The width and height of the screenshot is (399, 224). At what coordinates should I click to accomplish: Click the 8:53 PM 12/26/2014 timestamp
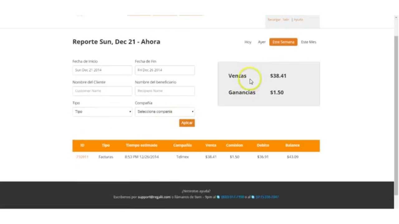click(142, 157)
